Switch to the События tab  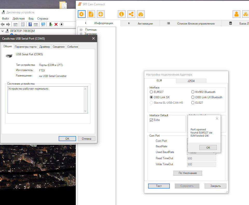click(73, 47)
